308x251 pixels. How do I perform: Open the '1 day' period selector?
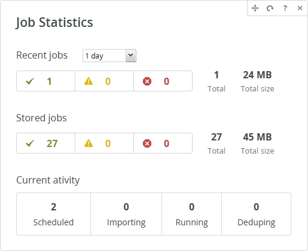[x=109, y=56]
